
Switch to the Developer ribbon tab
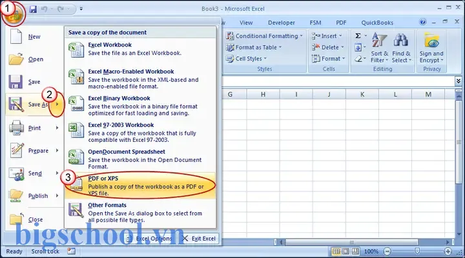tap(282, 23)
